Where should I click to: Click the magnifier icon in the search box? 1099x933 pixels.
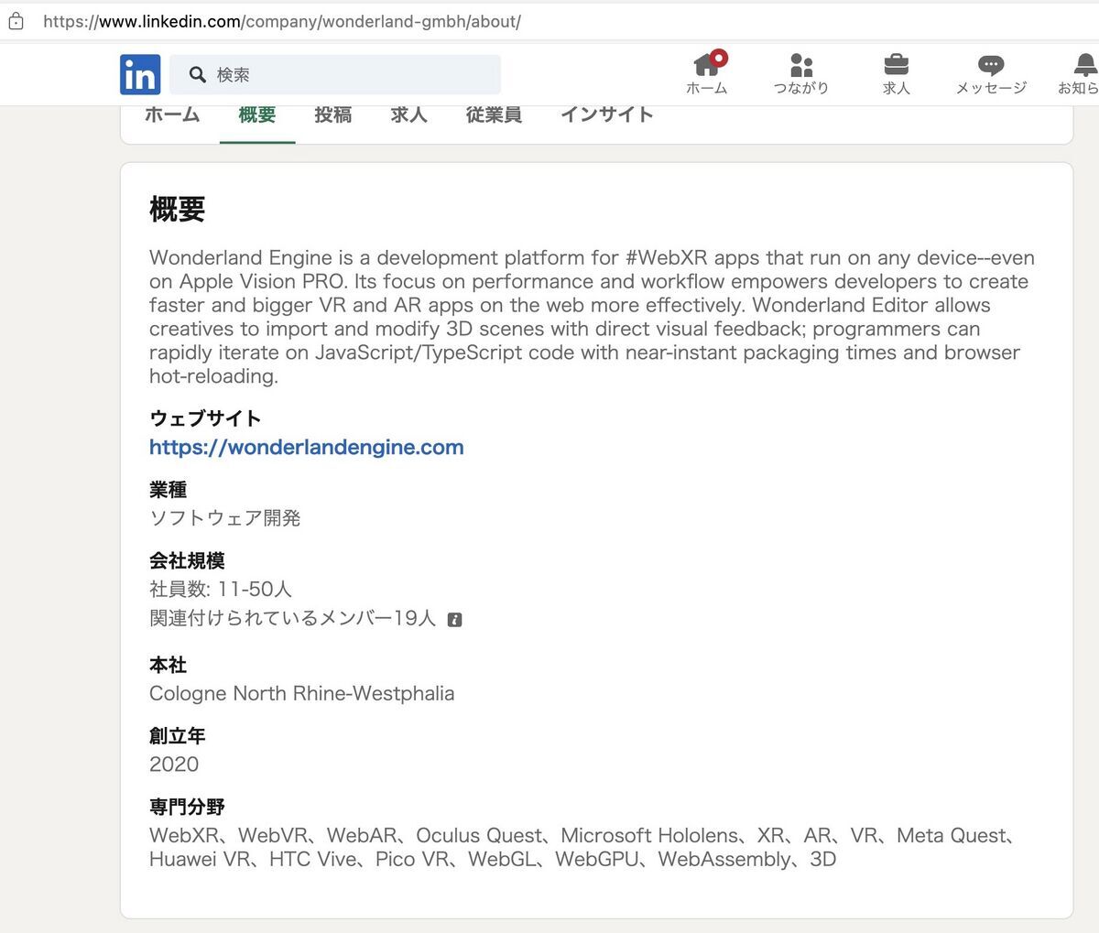coord(197,74)
